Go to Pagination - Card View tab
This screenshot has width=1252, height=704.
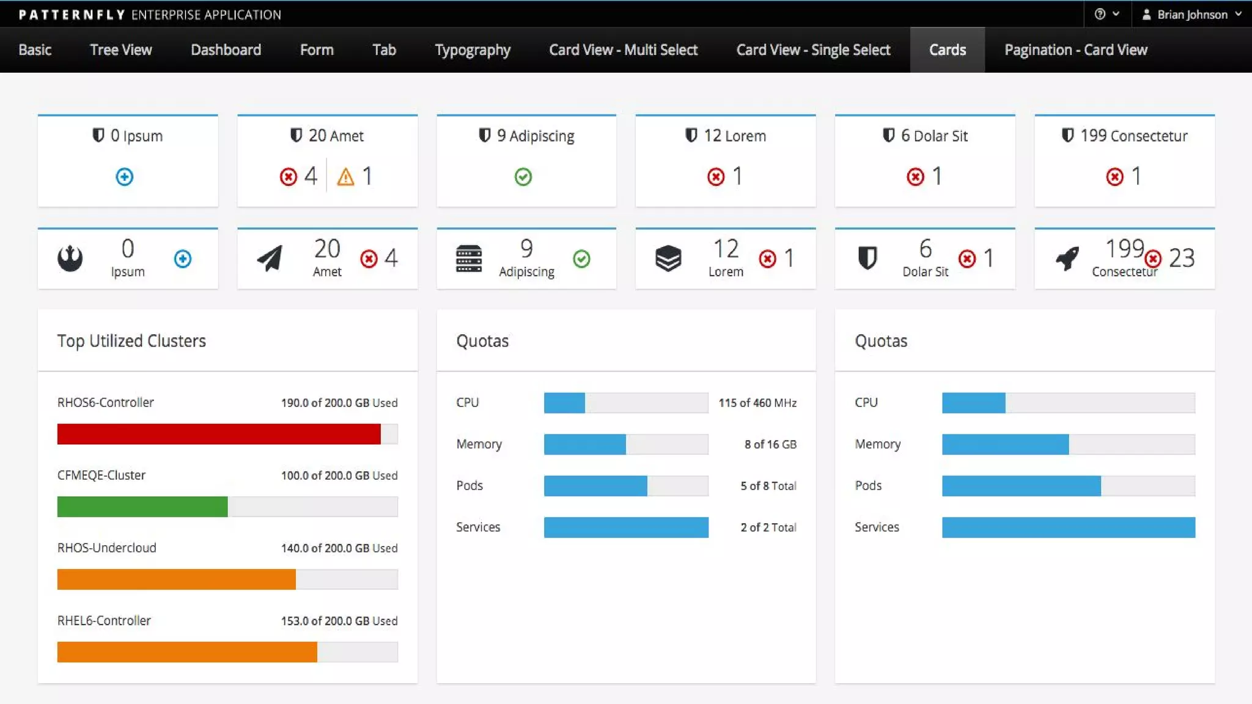[1075, 50]
